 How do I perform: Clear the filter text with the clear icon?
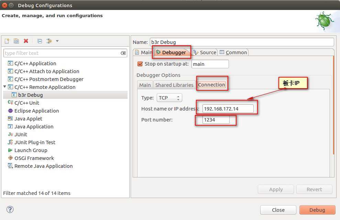[123, 53]
